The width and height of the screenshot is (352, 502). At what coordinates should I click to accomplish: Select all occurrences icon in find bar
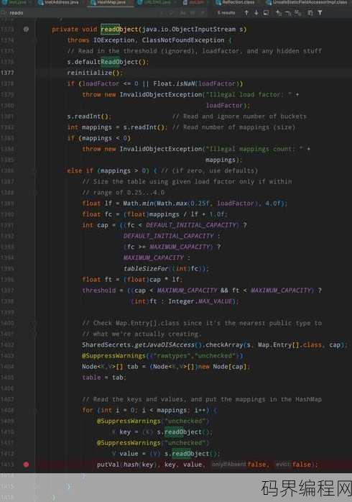tap(297, 13)
